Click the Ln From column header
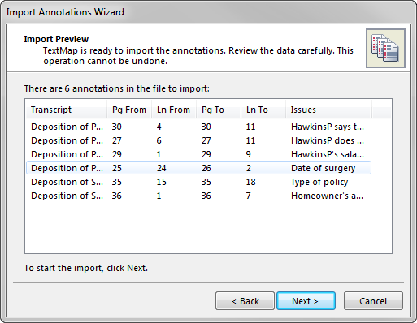 [x=174, y=110]
